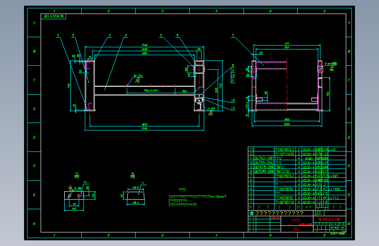Image resolution: width=379 pixels, height=246 pixels.
Task: Click the 21.5 unit weight in row 4
Action: click(319, 189)
